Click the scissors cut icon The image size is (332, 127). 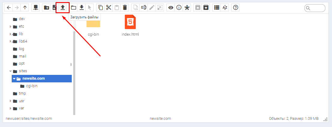(109, 8)
